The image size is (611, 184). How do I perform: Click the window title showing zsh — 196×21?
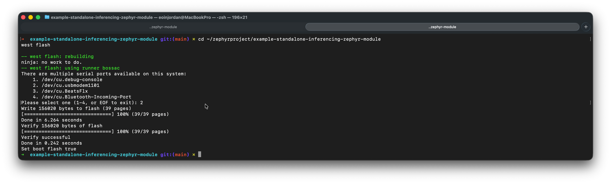tap(149, 17)
